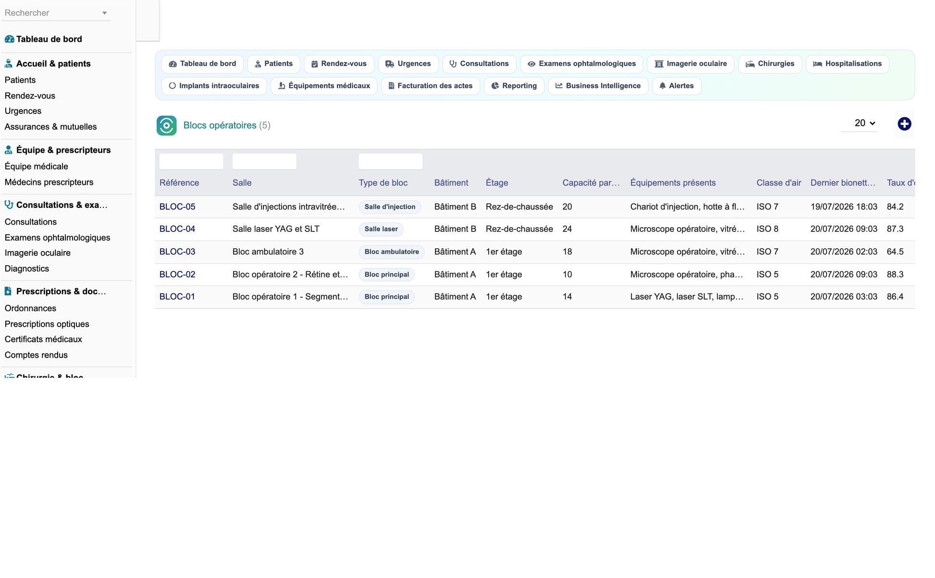Click the Imagerie oculaire chip icon

pos(659,64)
